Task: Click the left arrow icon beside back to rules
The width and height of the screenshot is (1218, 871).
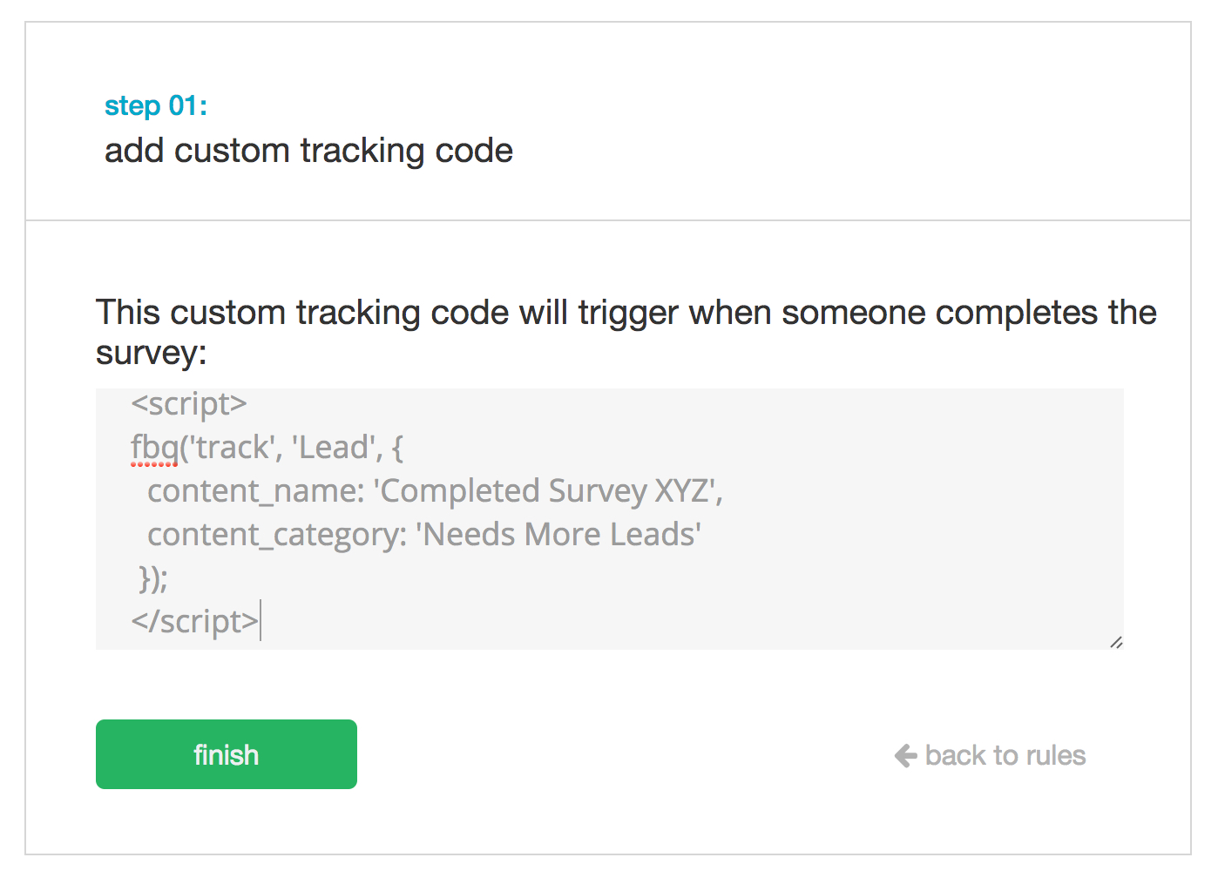Action: (906, 755)
